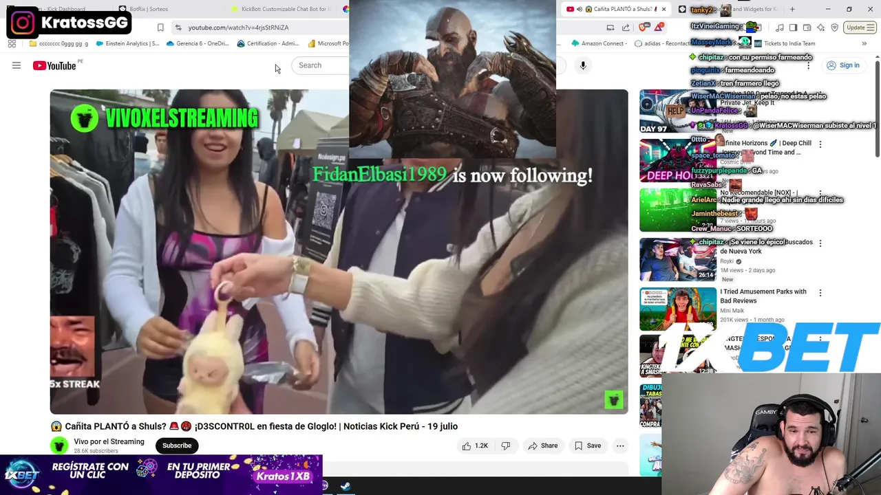Viewport: 881px width, 495px height.
Task: Open the Certification - Admin bookmark
Action: pyautogui.click(x=268, y=43)
